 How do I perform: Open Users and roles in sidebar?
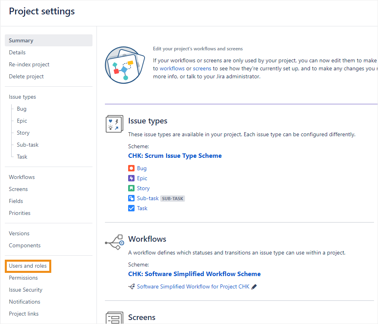[x=28, y=266]
